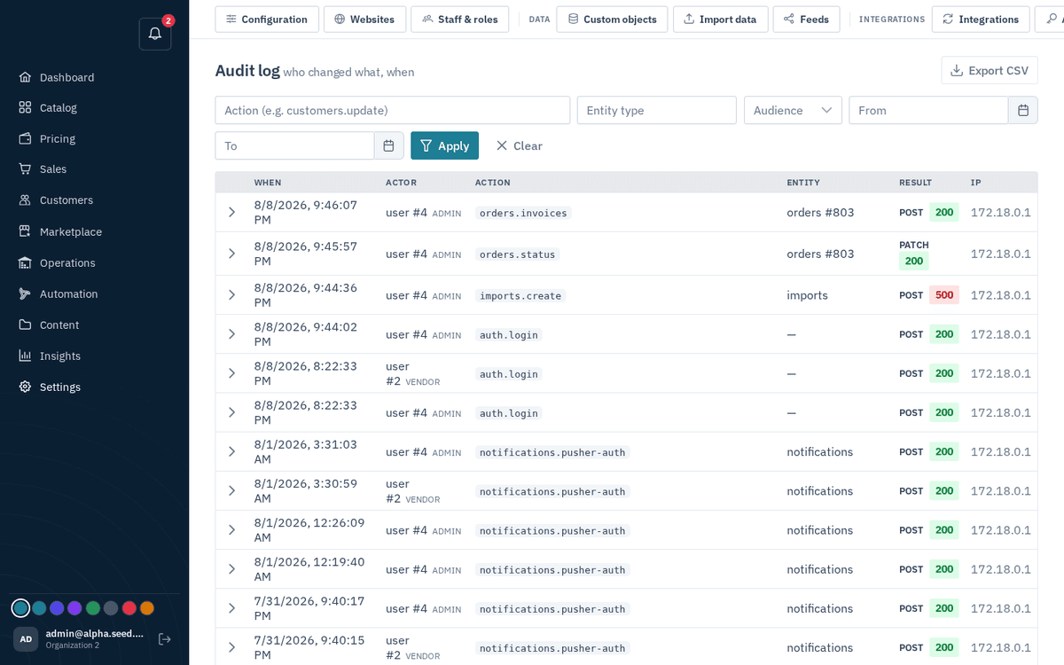Image resolution: width=1064 pixels, height=665 pixels.
Task: Click the orders.invoices action code
Action: pos(523,213)
